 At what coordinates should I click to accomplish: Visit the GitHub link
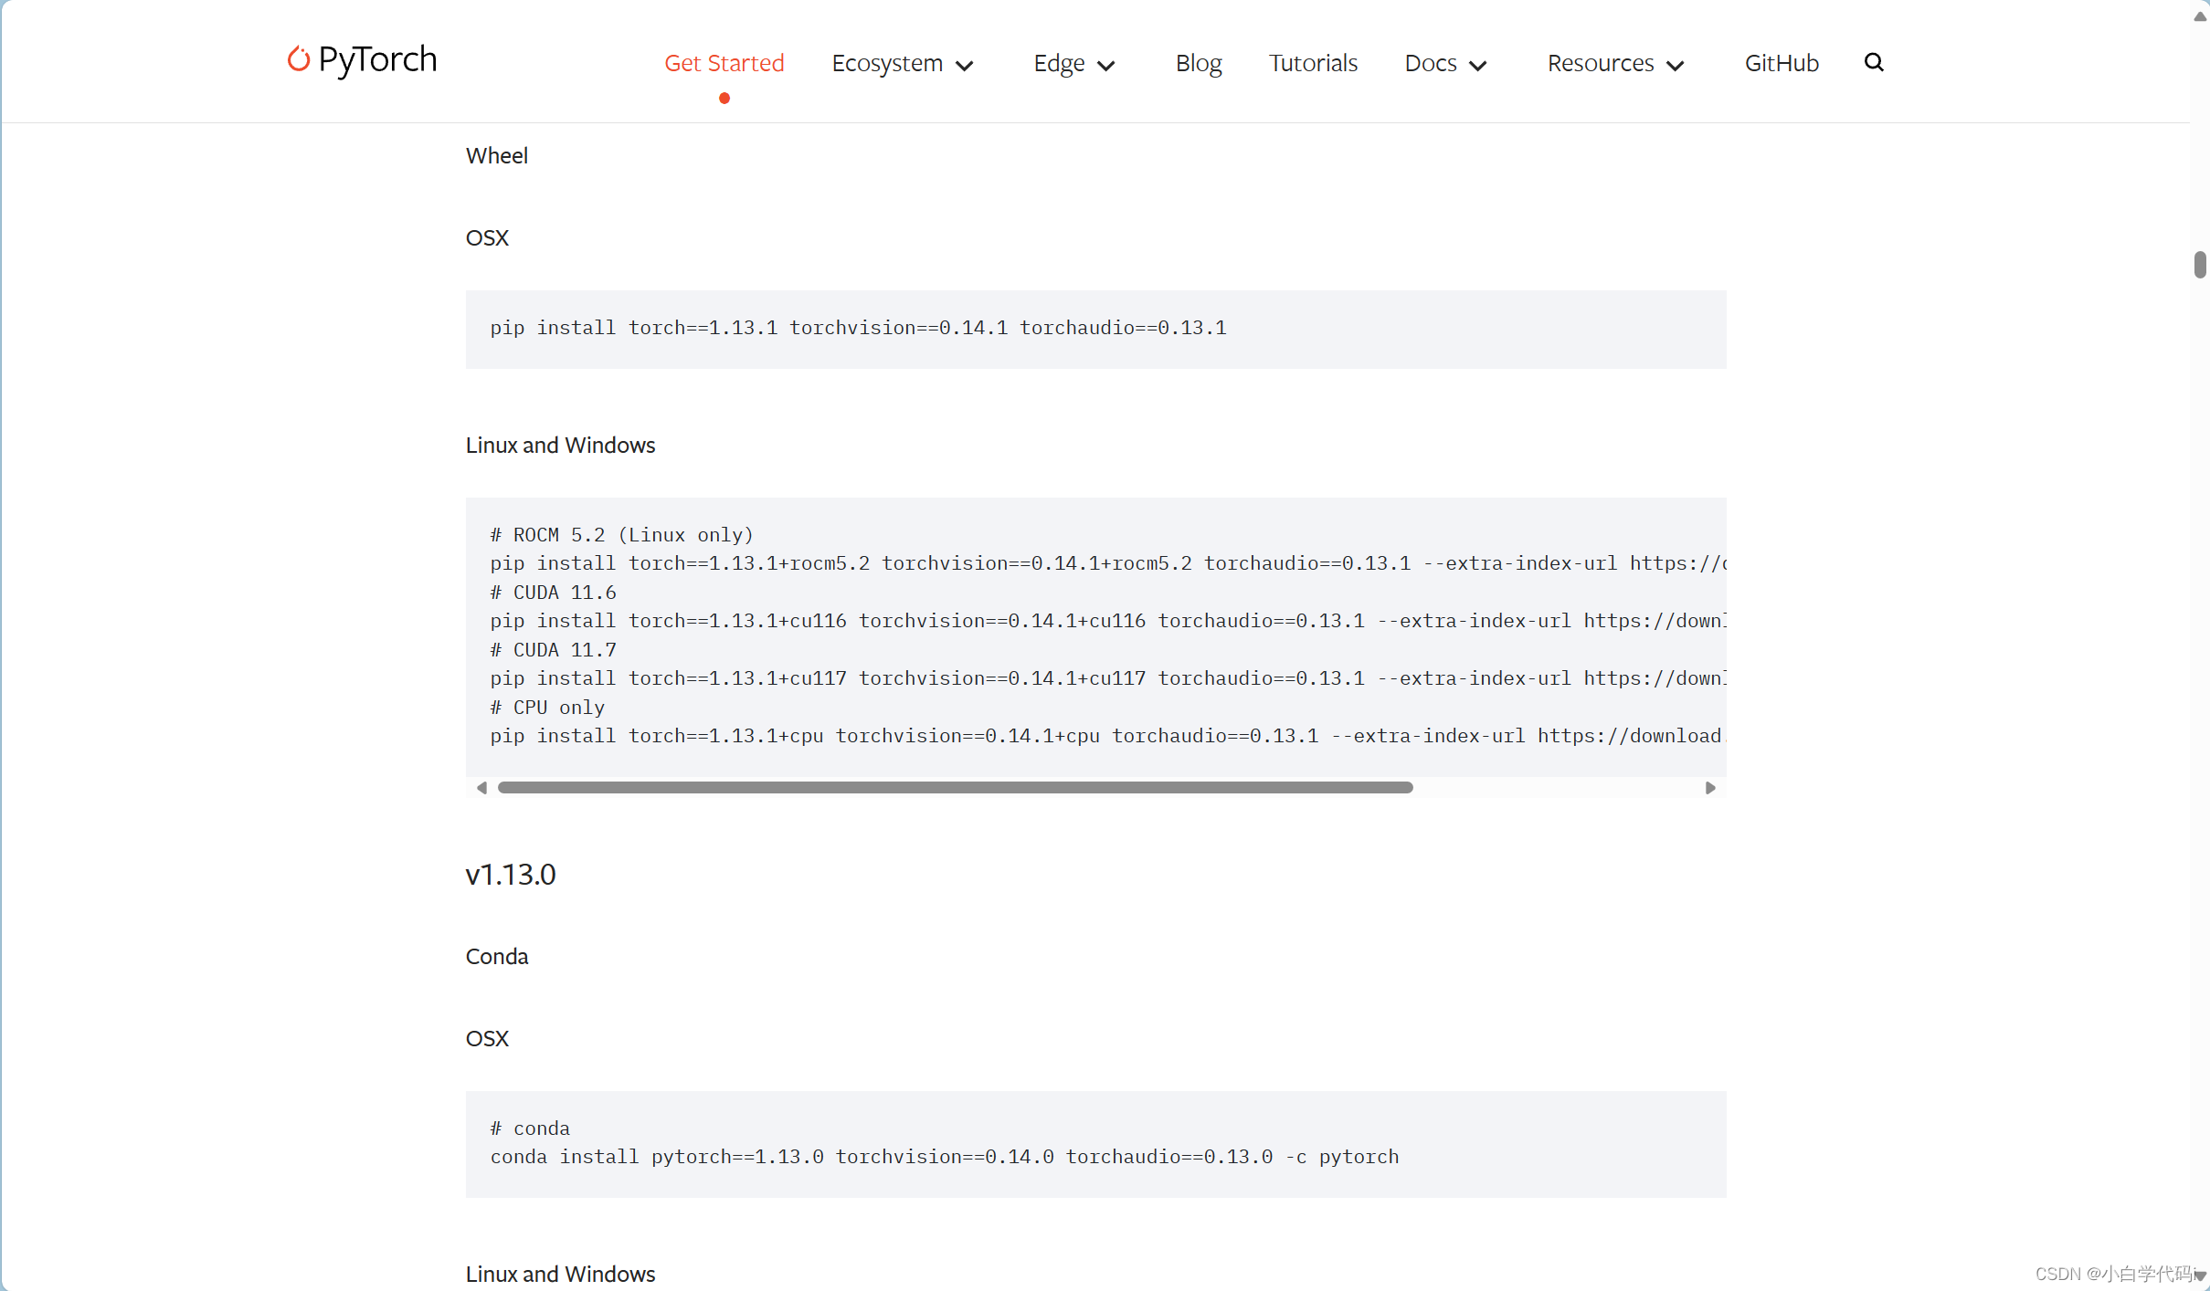click(1782, 63)
